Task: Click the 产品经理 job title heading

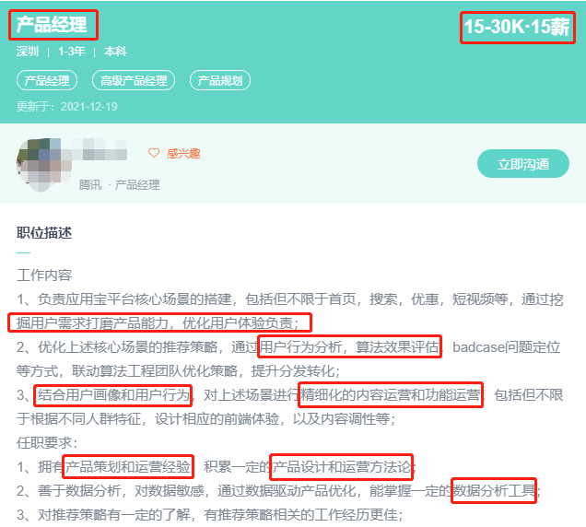Action: pyautogui.click(x=52, y=25)
